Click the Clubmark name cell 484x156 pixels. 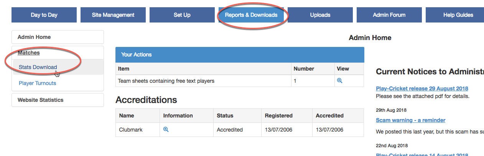[138, 130]
